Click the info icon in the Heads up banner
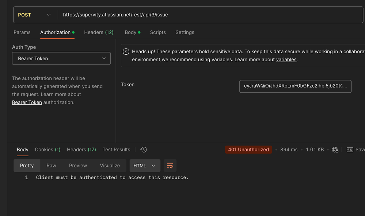 pyautogui.click(x=126, y=51)
